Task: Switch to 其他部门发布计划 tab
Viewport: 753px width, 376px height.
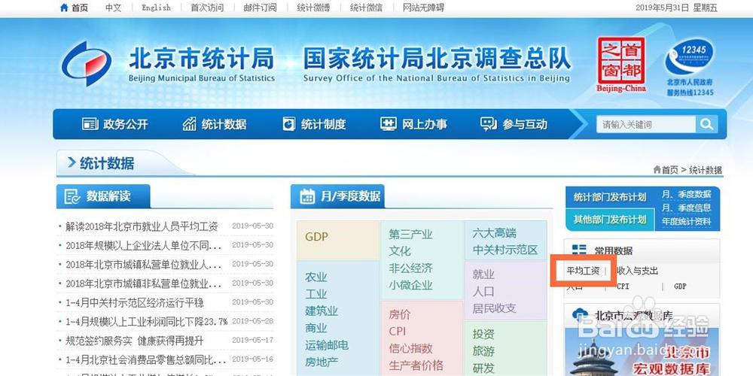Action: coord(610,220)
